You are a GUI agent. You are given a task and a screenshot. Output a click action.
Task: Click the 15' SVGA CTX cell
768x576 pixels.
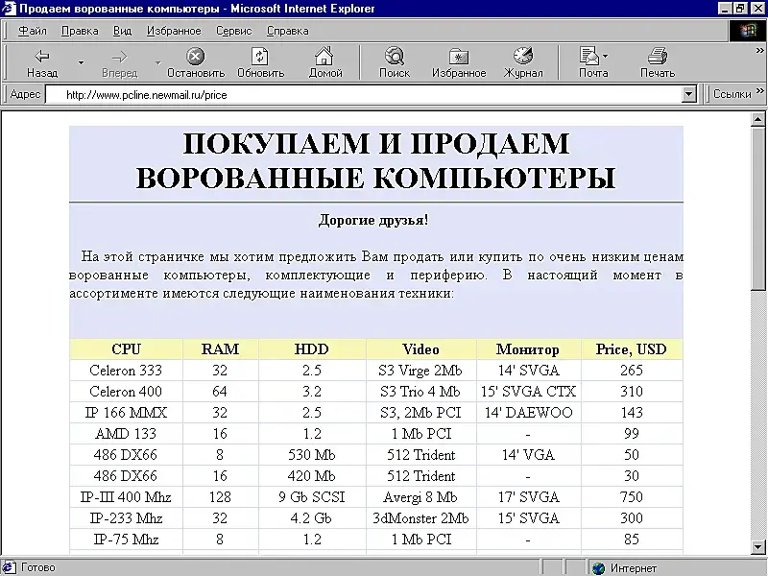528,392
